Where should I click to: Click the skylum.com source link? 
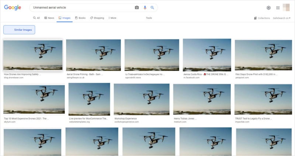click(x=10, y=122)
